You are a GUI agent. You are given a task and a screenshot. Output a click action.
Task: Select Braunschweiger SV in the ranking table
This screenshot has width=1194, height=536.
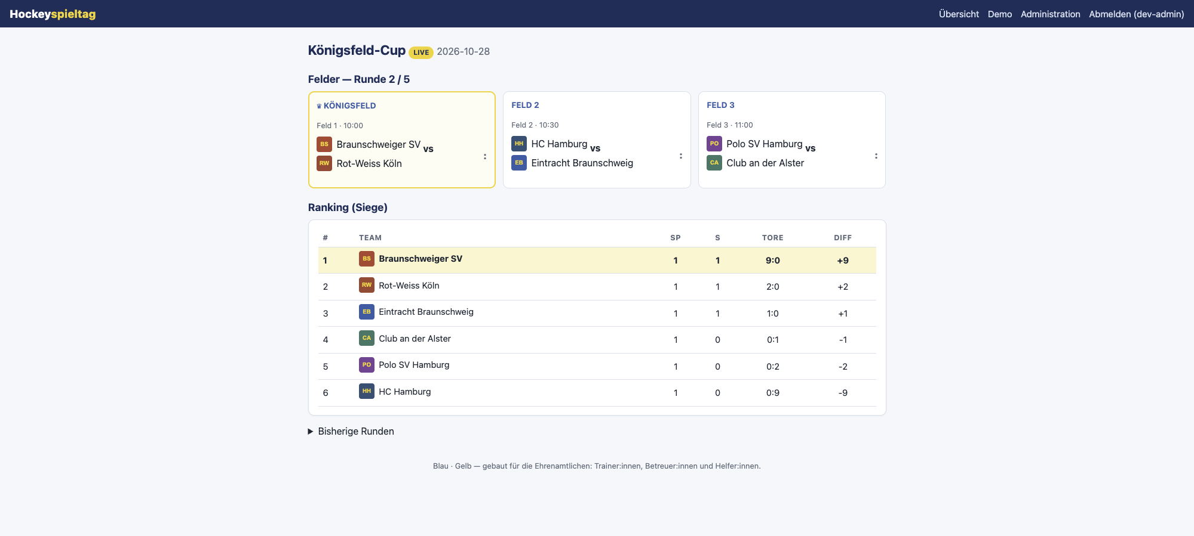pyautogui.click(x=420, y=259)
